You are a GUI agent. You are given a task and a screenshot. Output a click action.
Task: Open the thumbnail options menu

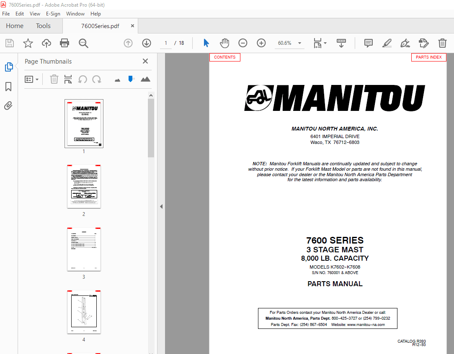coord(32,79)
